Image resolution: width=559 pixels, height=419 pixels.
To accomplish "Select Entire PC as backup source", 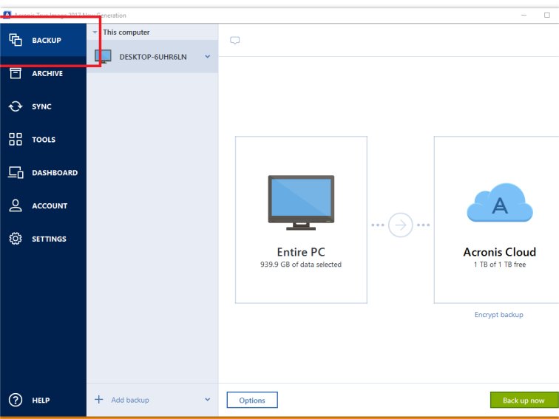I will [x=301, y=219].
